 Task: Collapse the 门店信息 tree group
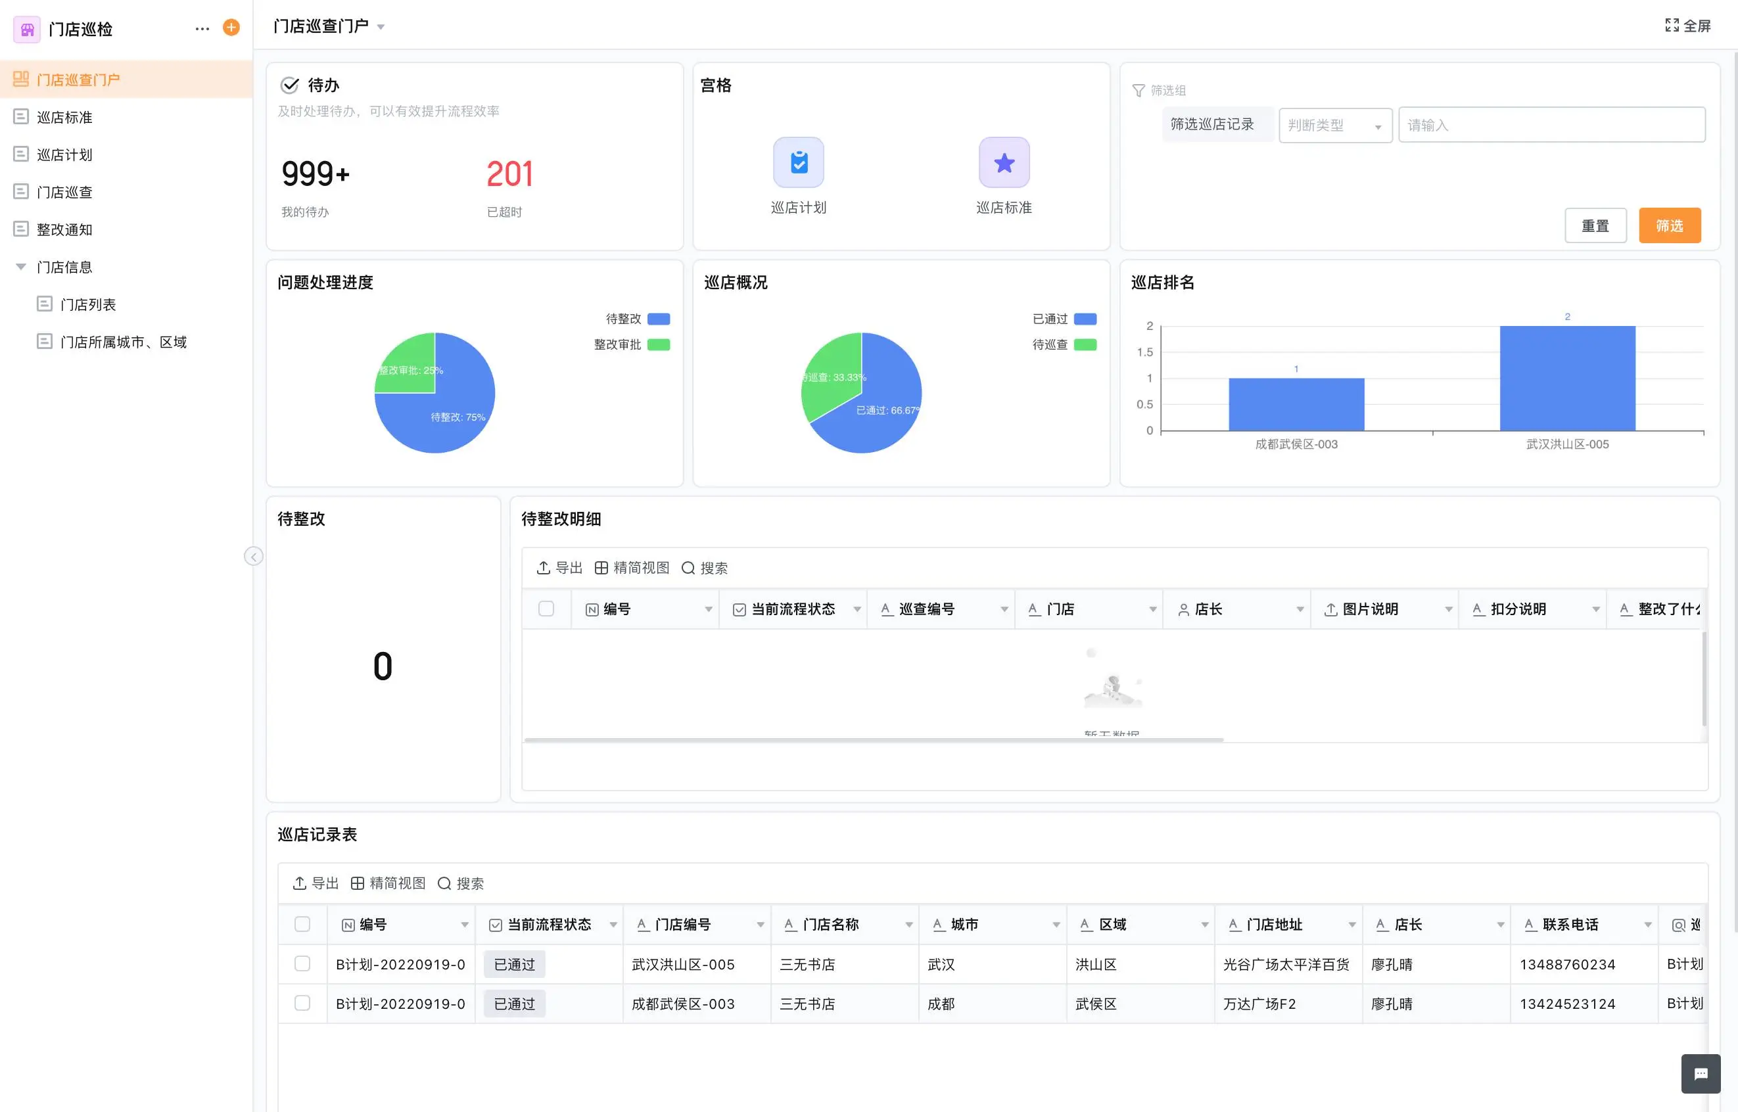tap(21, 267)
